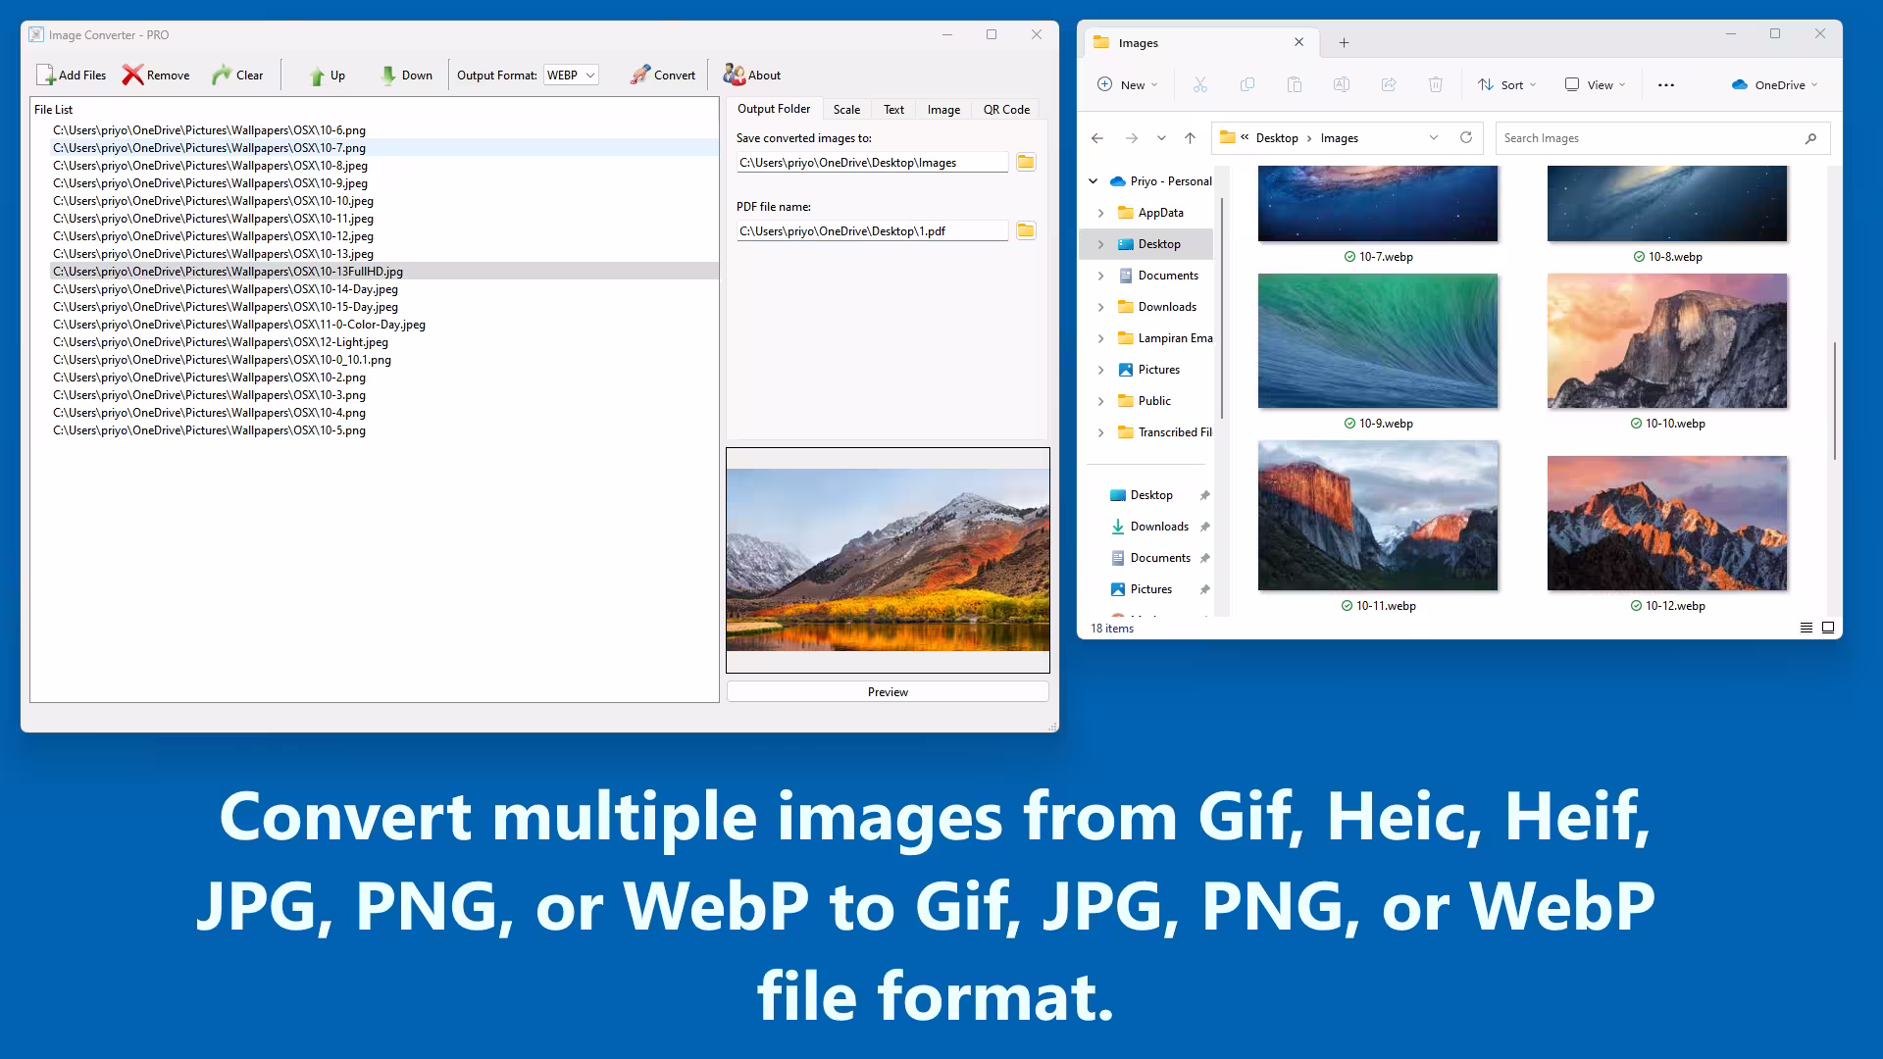Collapse the Priyo - Personal tree node
The height and width of the screenshot is (1059, 1883).
pos(1093,181)
